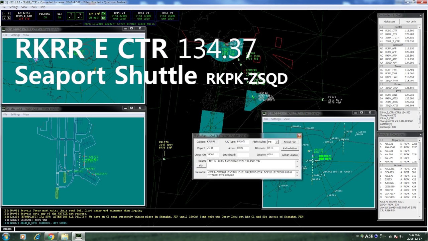
Task: Open File Explorer from the taskbar
Action: (x=65, y=237)
